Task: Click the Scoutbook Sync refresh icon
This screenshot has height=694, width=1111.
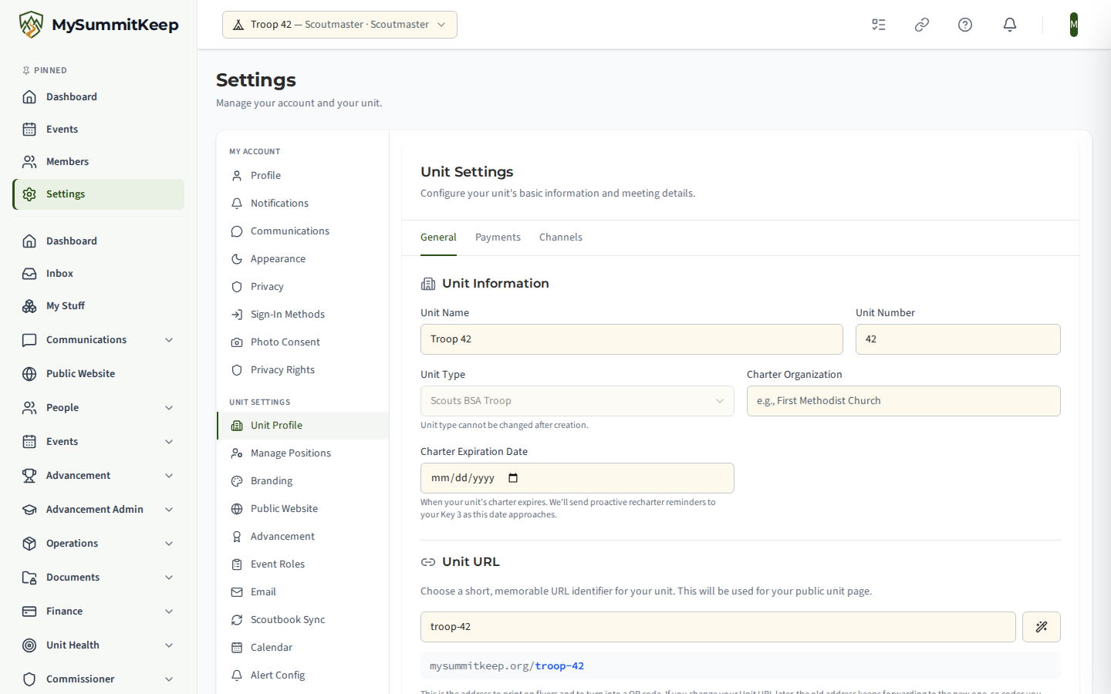Action: (237, 620)
